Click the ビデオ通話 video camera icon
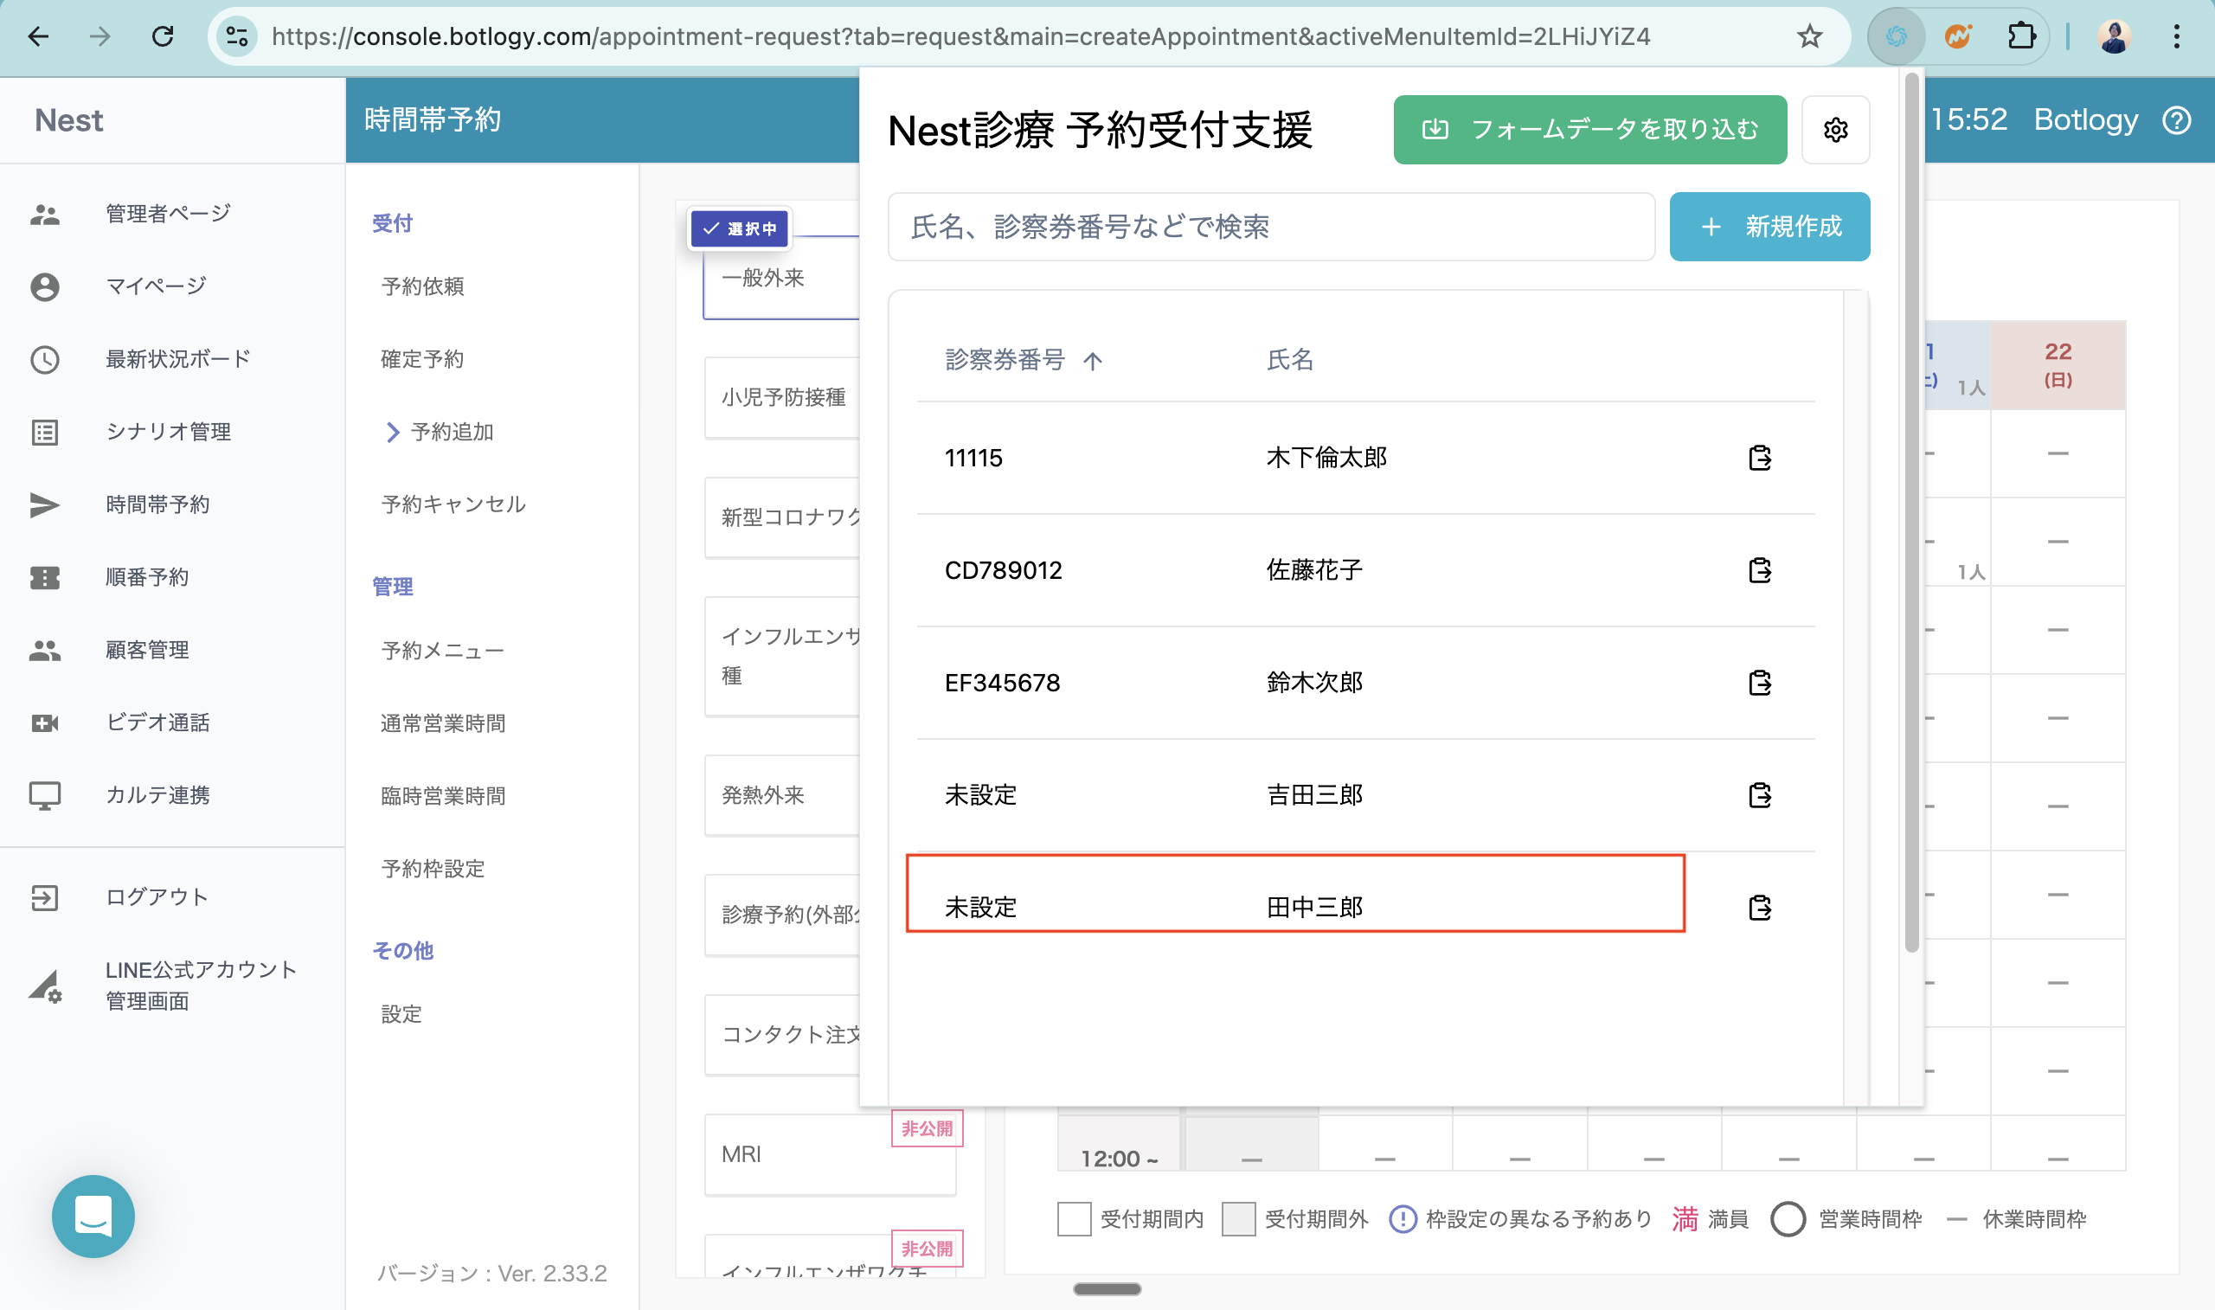Screen dimensions: 2215x1310 (44, 723)
